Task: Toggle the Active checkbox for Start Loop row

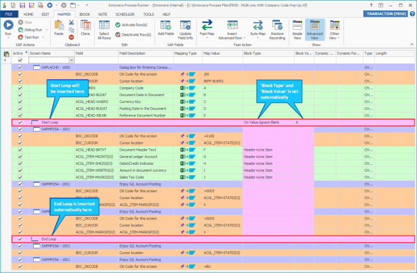Action: [x=20, y=123]
